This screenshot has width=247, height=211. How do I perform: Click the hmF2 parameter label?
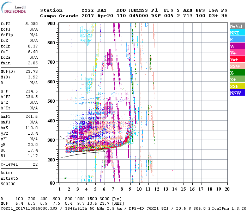coord(6,116)
